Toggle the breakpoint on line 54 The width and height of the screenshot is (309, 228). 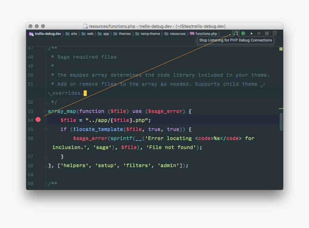(38, 119)
